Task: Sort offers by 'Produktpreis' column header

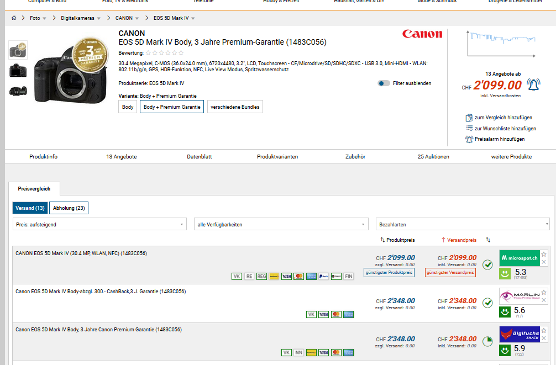Action: pos(397,240)
